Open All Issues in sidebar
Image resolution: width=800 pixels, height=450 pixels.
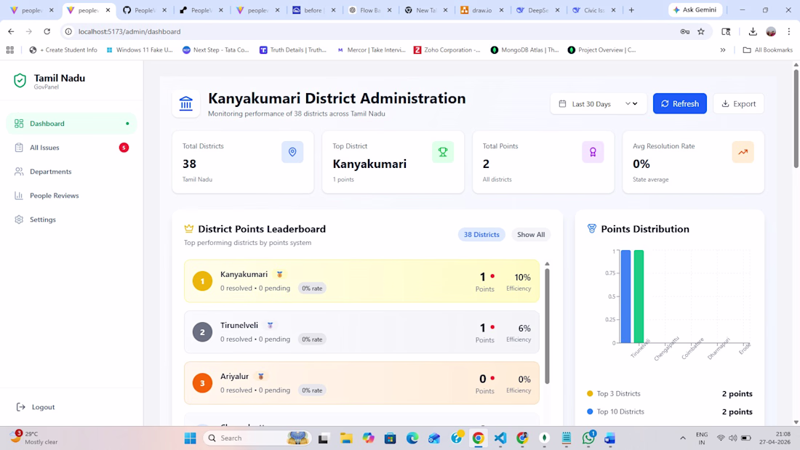pos(71,148)
